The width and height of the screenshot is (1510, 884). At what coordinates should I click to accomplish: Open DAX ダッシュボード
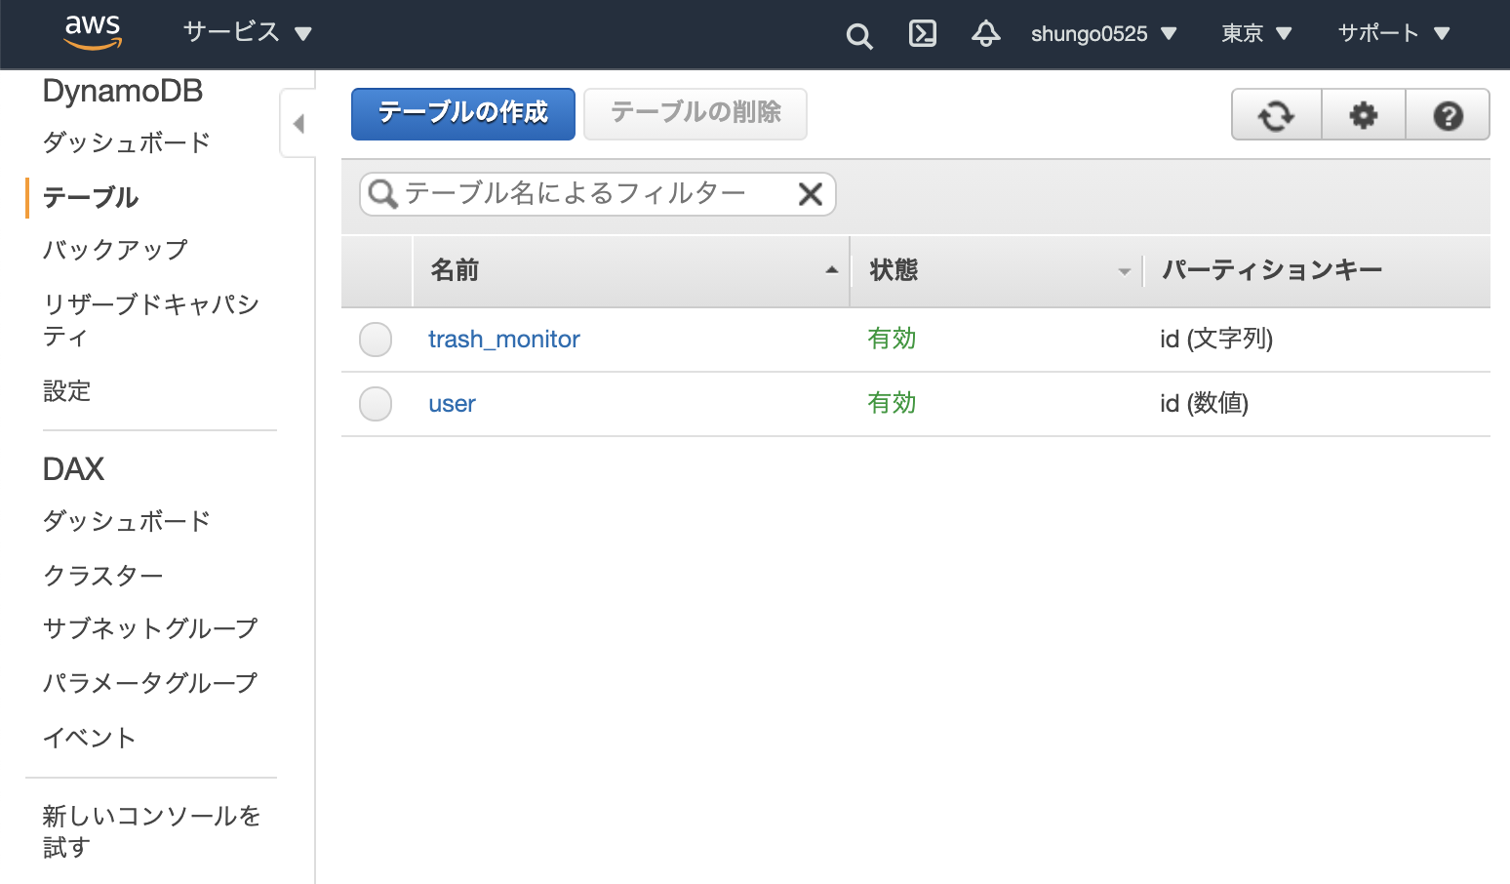[127, 521]
